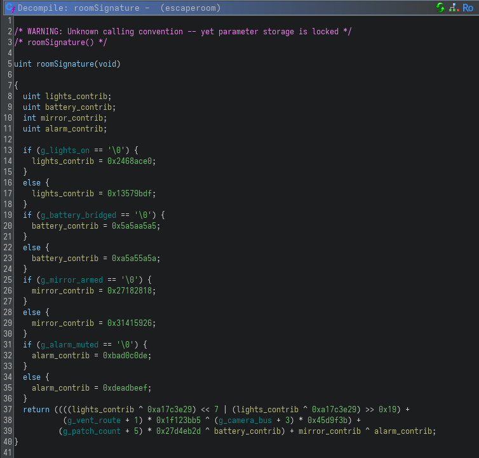The image size is (479, 458).
Task: Click mirror_contrib on line 39
Action: coord(329,431)
